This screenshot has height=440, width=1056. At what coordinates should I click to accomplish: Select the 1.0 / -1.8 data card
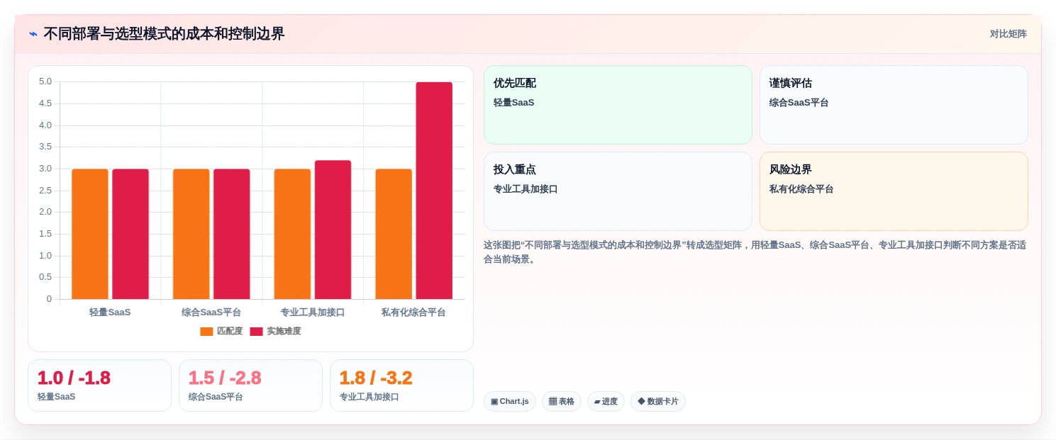click(x=99, y=385)
